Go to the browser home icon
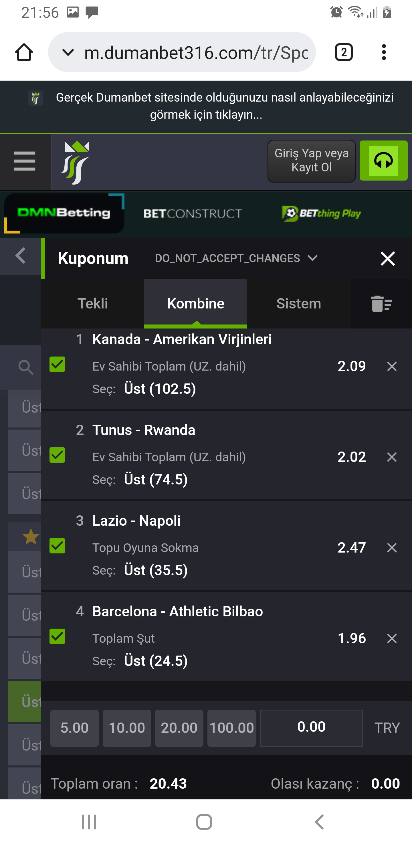The image size is (412, 847). [24, 52]
